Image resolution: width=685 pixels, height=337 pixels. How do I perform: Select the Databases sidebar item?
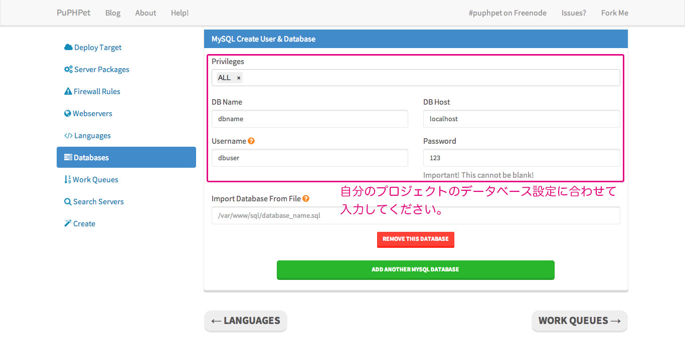click(126, 157)
